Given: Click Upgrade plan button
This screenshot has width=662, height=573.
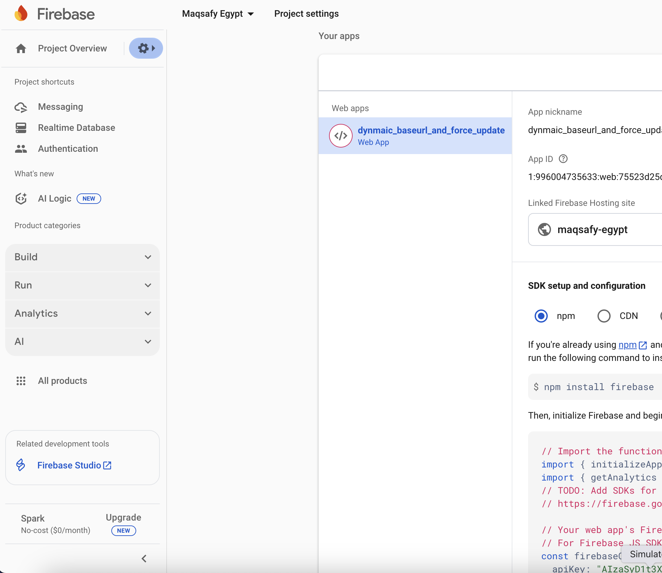Looking at the screenshot, I should point(123,518).
